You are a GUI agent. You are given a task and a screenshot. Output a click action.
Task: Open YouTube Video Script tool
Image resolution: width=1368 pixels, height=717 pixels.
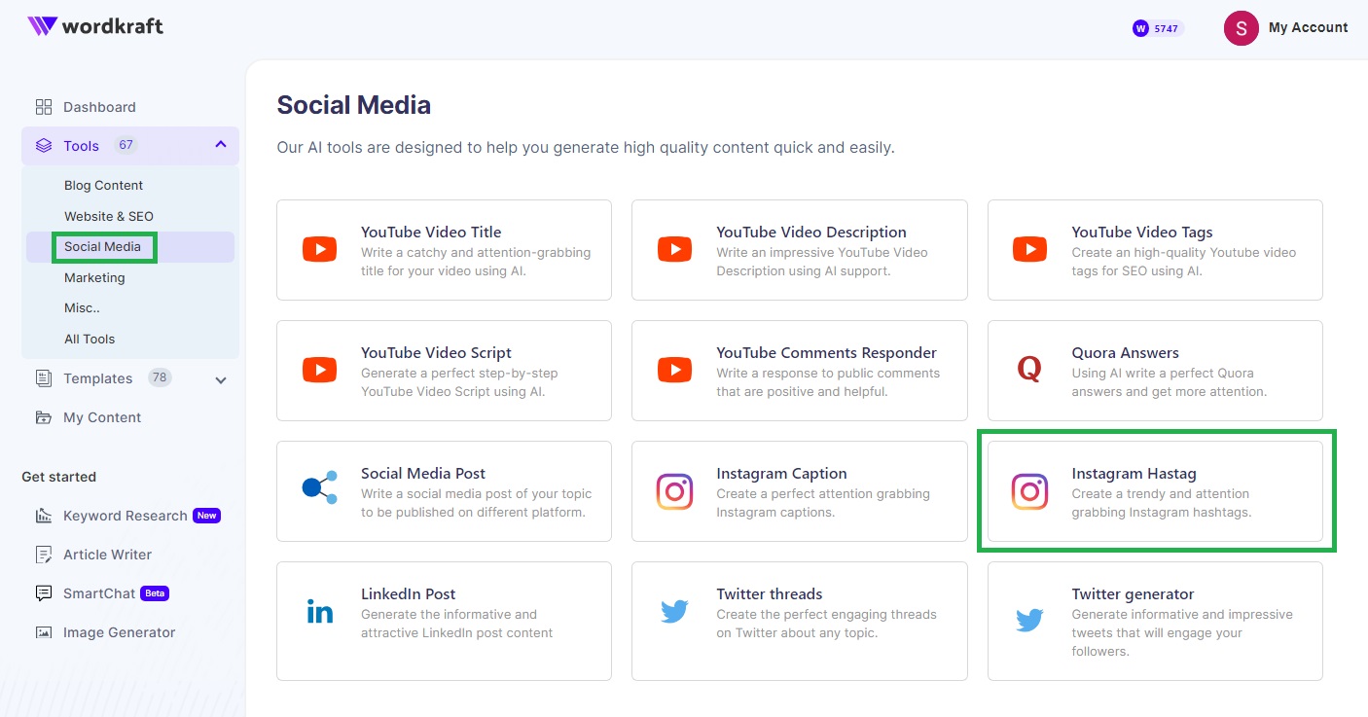pyautogui.click(x=444, y=371)
